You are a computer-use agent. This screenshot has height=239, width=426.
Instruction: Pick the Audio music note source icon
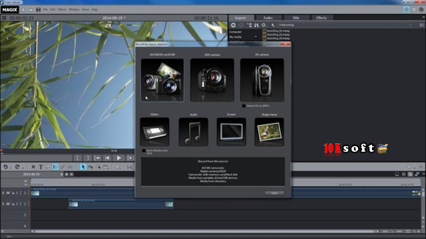pyautogui.click(x=193, y=132)
